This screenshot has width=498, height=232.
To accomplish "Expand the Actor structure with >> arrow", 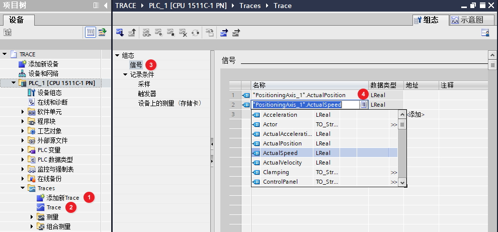I will tap(394, 125).
